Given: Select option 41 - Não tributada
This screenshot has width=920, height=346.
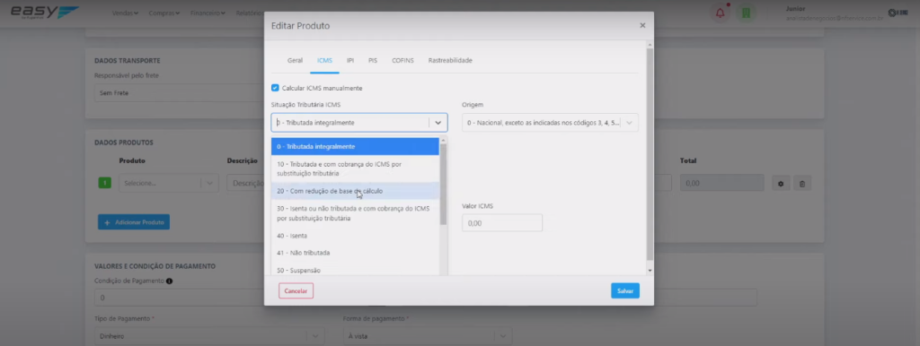Looking at the screenshot, I should (355, 253).
